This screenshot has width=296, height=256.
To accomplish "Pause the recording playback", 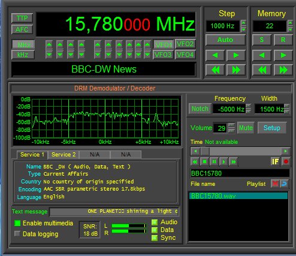I will (x=214, y=162).
